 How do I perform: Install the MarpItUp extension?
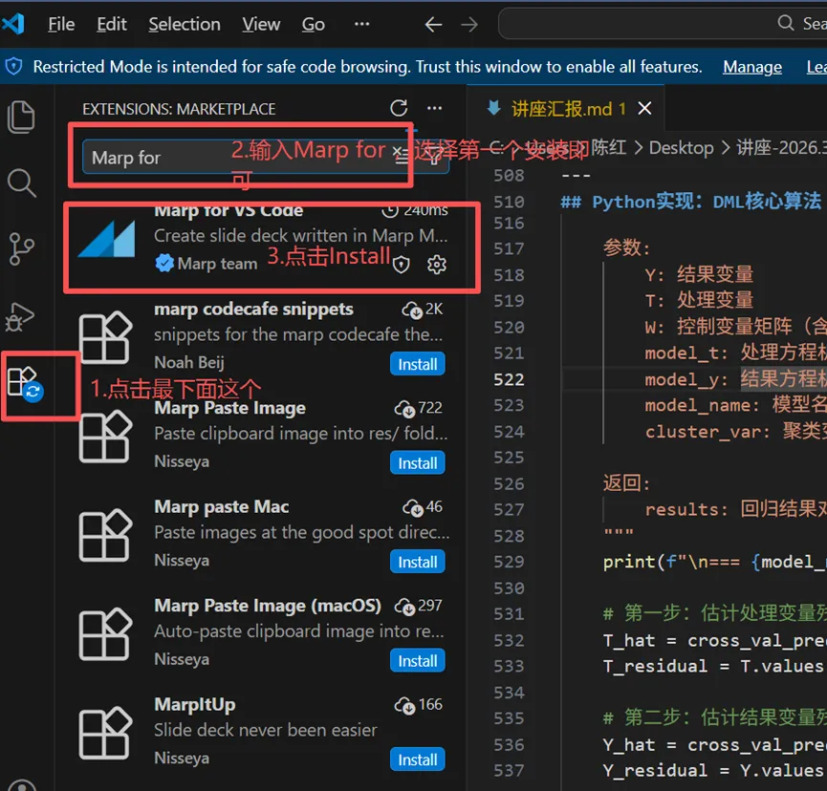(417, 759)
